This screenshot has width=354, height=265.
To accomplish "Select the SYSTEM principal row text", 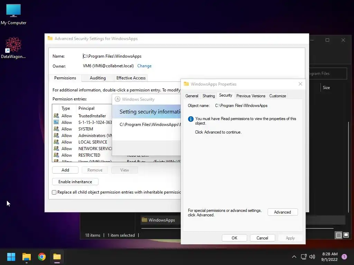I will (86, 129).
